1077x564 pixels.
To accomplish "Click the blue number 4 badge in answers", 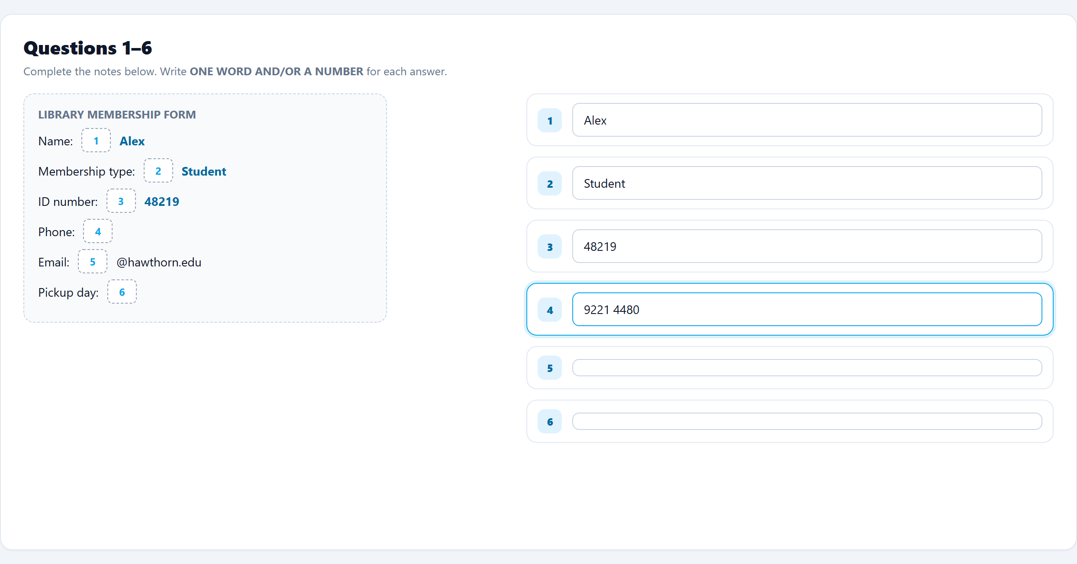I will tap(550, 310).
